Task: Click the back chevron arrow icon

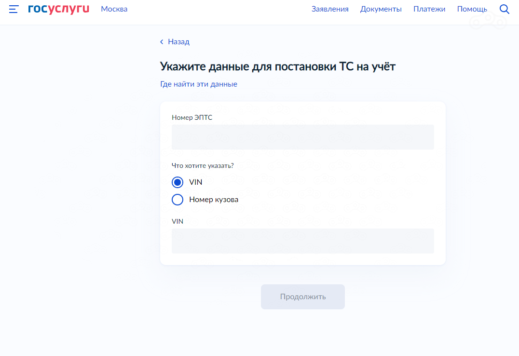Action: (x=161, y=42)
